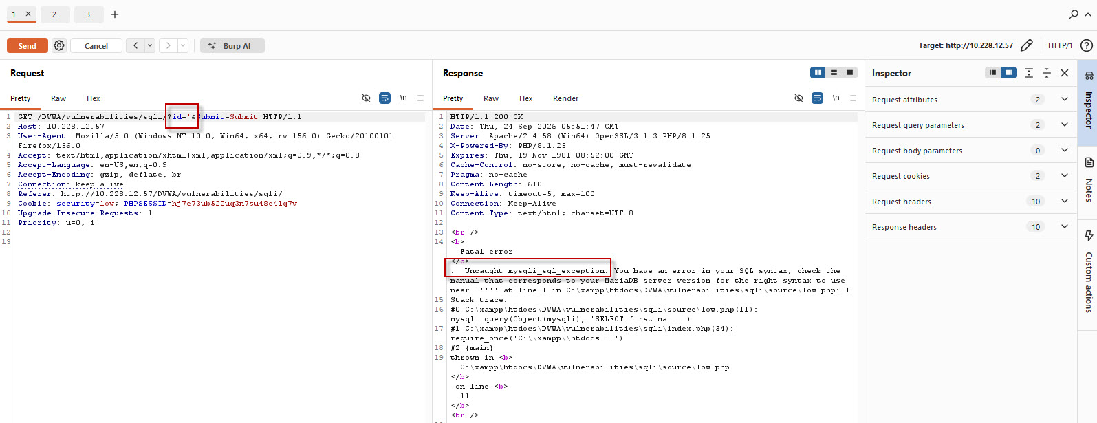This screenshot has height=423, width=1097.
Task: Select the Request Pretty tab
Action: tap(21, 98)
